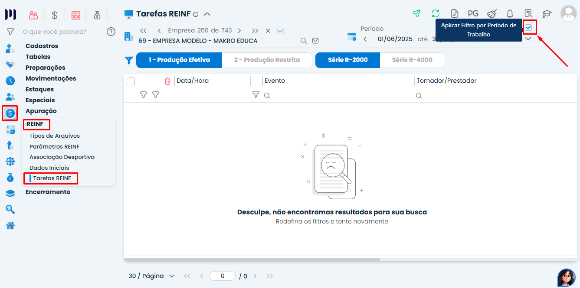Viewport: 580px width, 288px height.
Task: Select the person with gear sidebar icon
Action: coord(10,49)
